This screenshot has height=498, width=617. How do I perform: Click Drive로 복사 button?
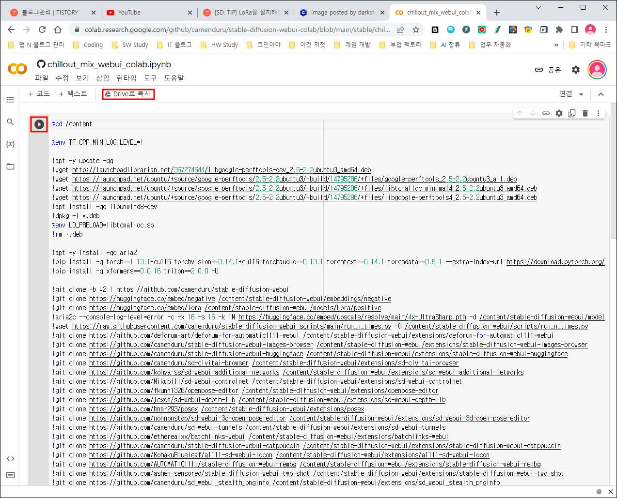tap(128, 94)
